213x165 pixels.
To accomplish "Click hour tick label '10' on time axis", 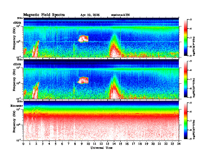I will [x=88, y=144].
